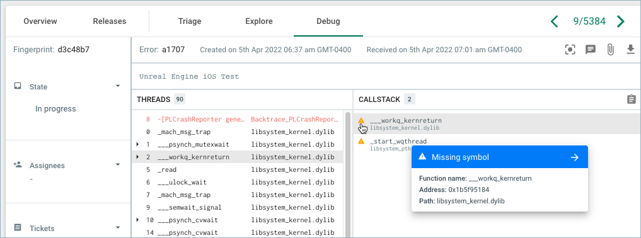This screenshot has width=641, height=238.
Task: Expand the State dropdown
Action: (x=118, y=86)
